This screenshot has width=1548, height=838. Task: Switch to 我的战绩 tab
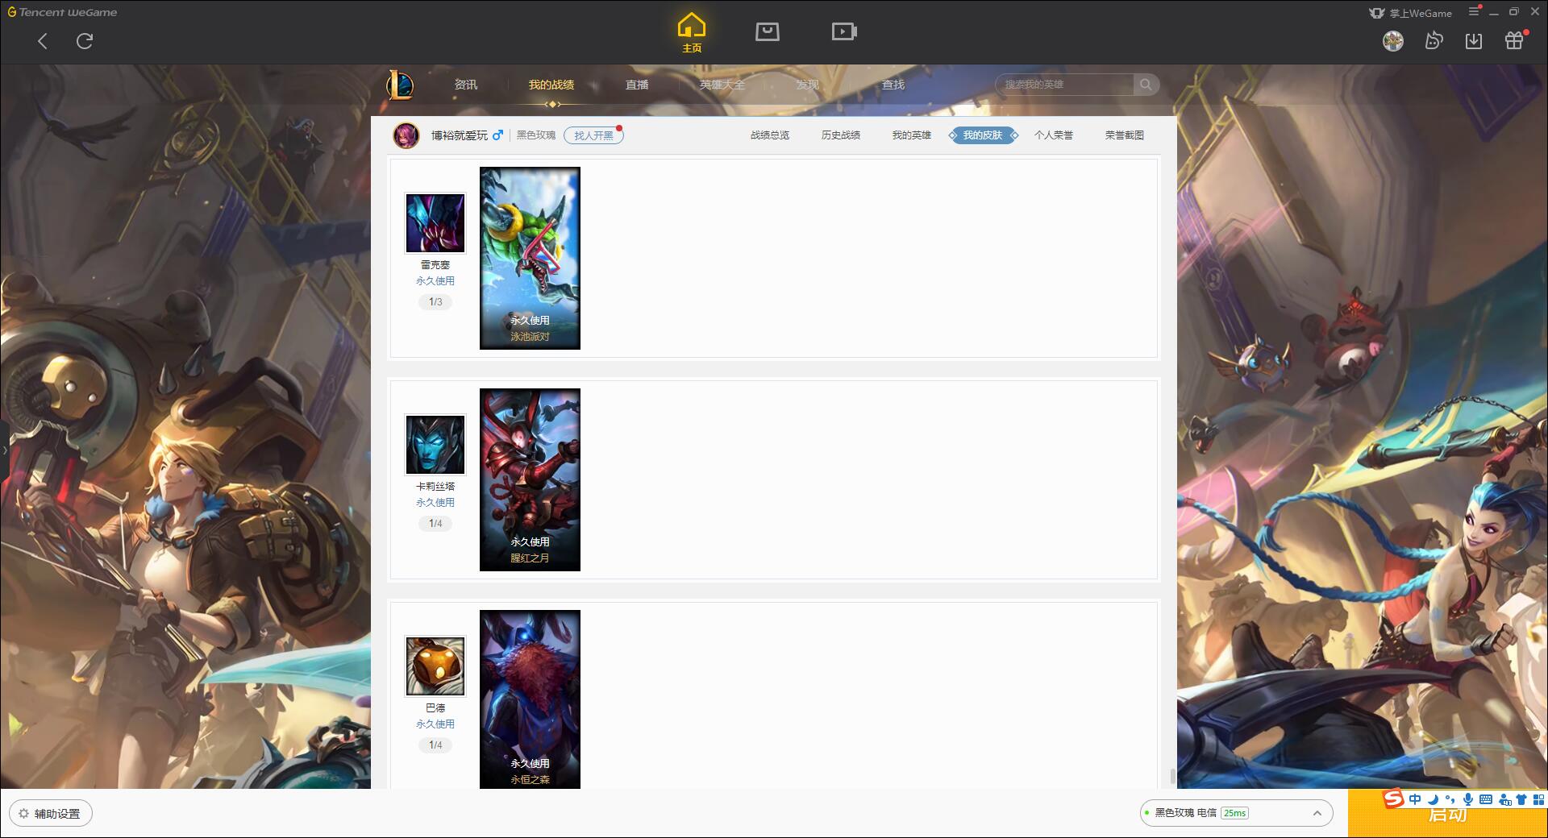coord(551,85)
